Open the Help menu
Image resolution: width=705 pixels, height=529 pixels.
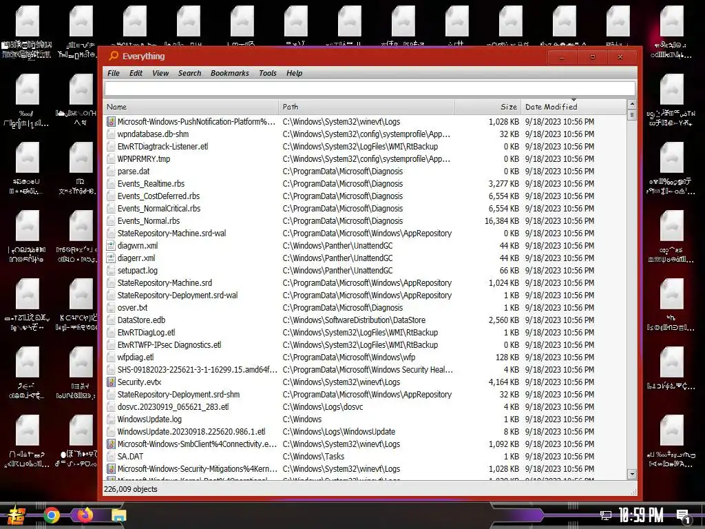click(x=294, y=73)
